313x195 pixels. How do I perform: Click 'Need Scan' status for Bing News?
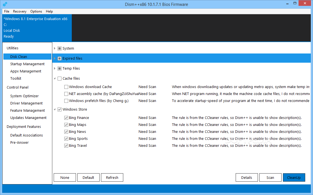coord(147,132)
